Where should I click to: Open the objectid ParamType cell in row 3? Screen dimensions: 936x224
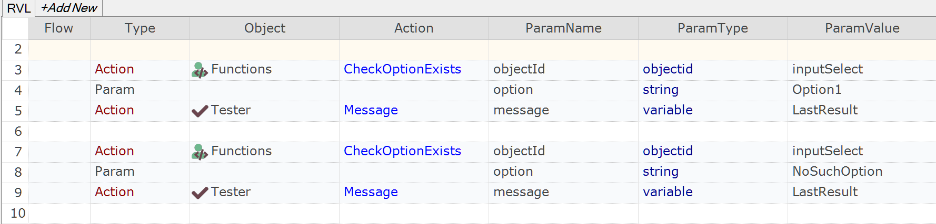coord(668,69)
